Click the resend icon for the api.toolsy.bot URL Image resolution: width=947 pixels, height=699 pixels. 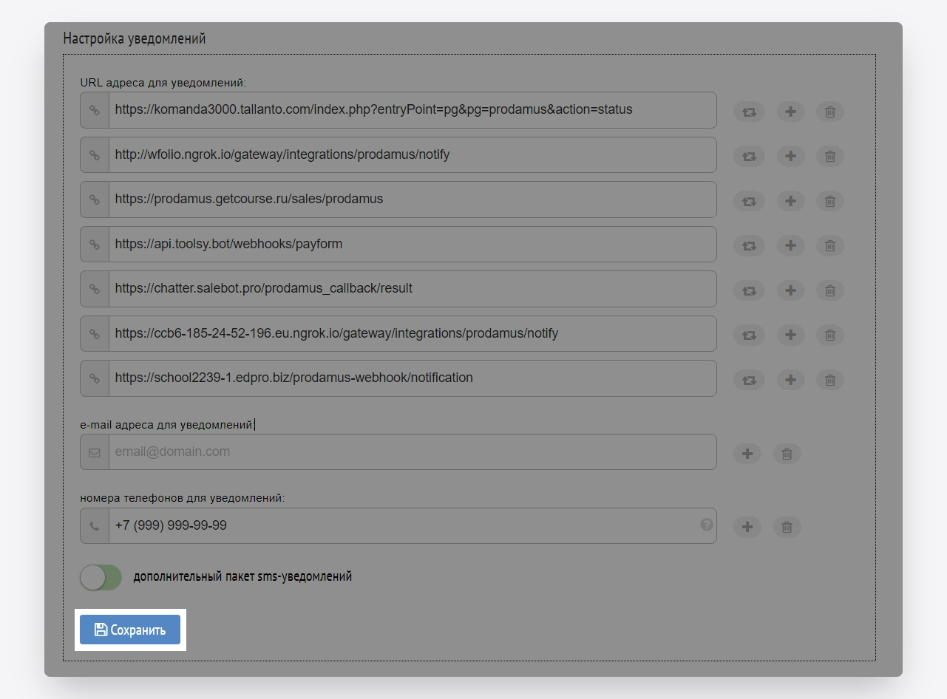coord(749,246)
